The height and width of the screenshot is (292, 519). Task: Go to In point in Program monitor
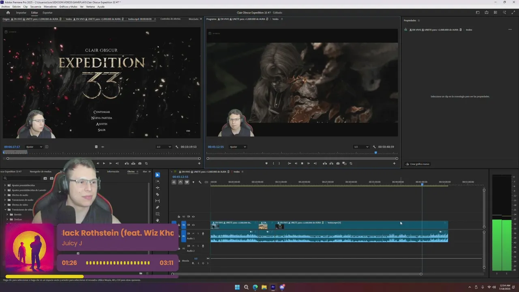click(289, 163)
